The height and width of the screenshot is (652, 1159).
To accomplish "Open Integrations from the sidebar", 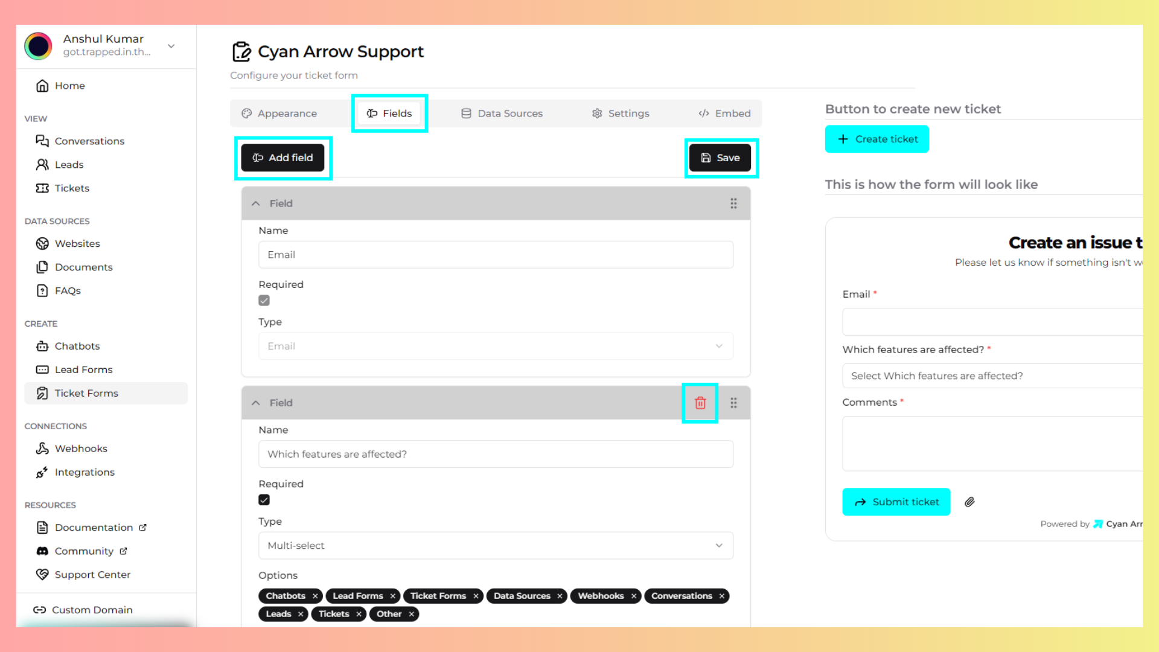I will (85, 472).
